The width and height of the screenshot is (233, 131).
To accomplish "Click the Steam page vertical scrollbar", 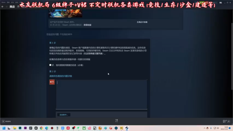I will point(232,56).
